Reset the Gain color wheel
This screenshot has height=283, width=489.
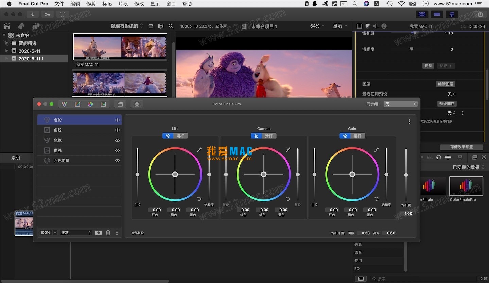(x=377, y=199)
